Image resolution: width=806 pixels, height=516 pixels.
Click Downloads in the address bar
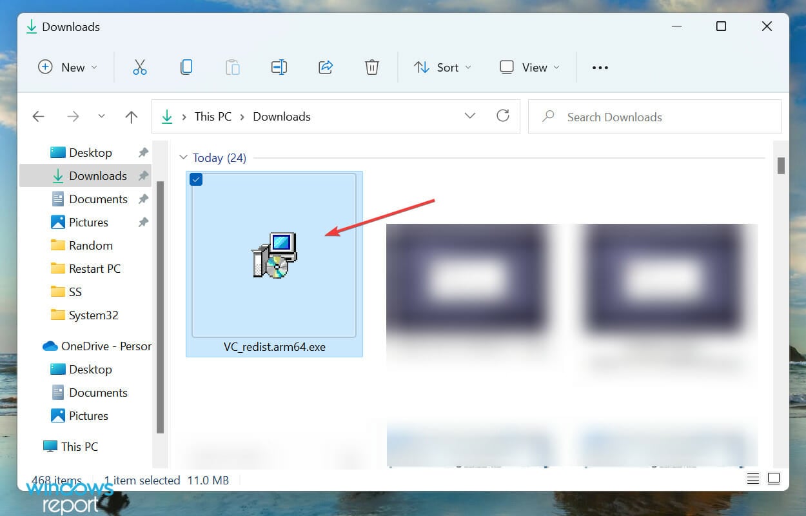[x=282, y=117]
